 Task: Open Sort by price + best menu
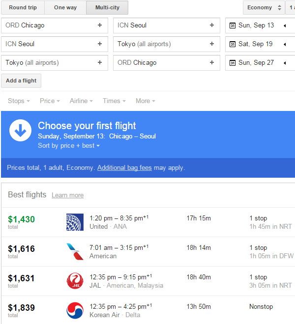click(x=69, y=146)
